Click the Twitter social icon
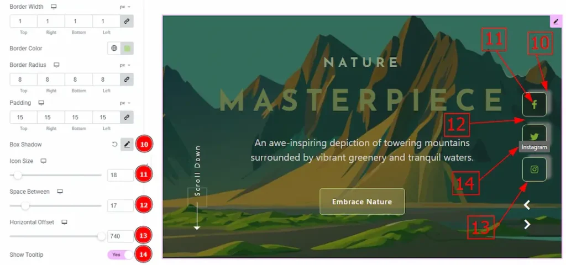This screenshot has height=265, width=566. tap(534, 134)
